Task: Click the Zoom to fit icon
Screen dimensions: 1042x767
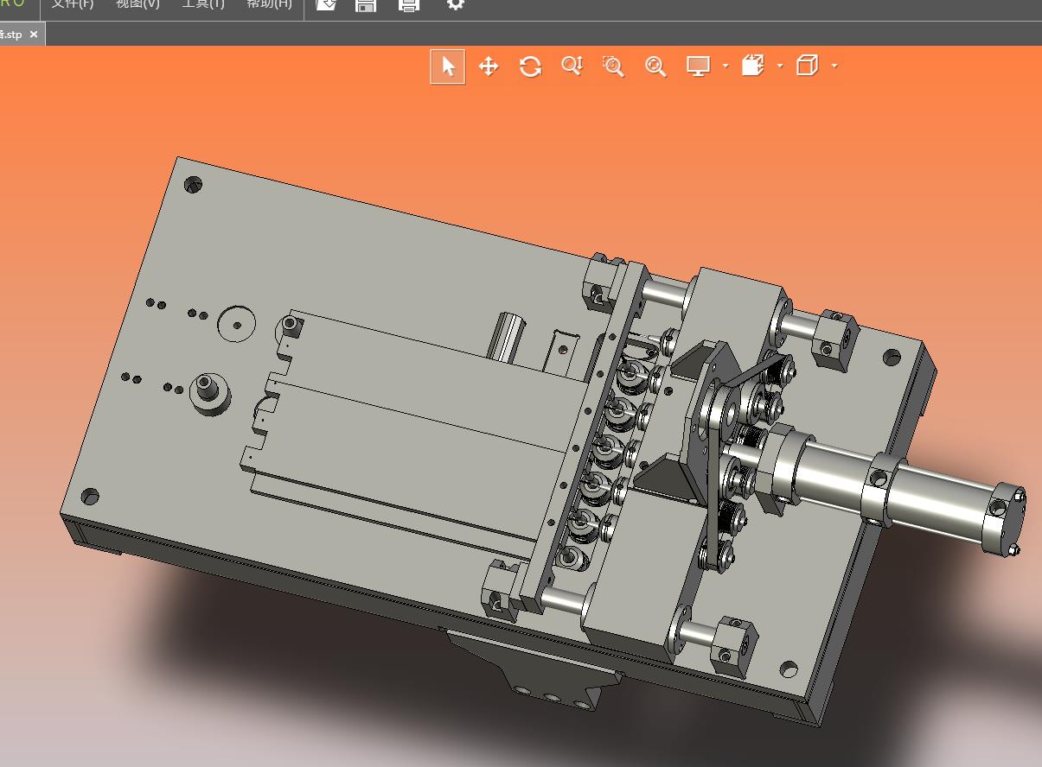Action: coord(655,67)
